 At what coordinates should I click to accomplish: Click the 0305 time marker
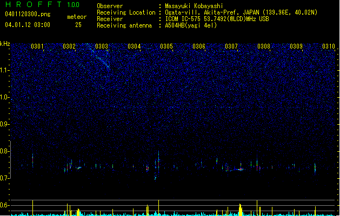pyautogui.click(x=166, y=46)
